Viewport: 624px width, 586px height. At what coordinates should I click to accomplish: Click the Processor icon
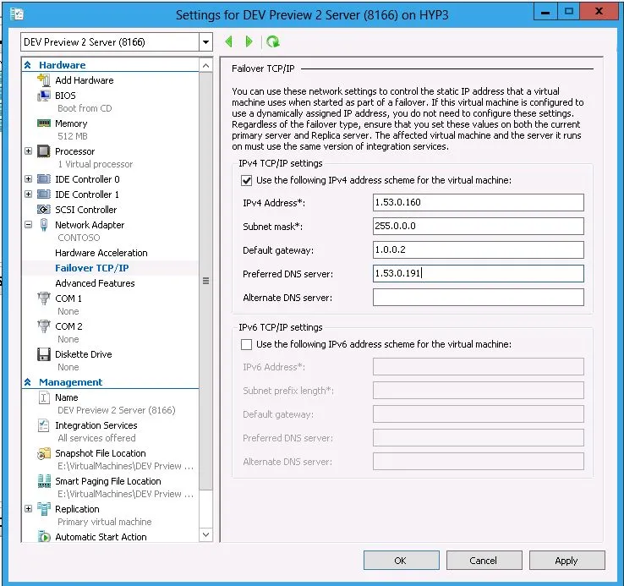44,151
